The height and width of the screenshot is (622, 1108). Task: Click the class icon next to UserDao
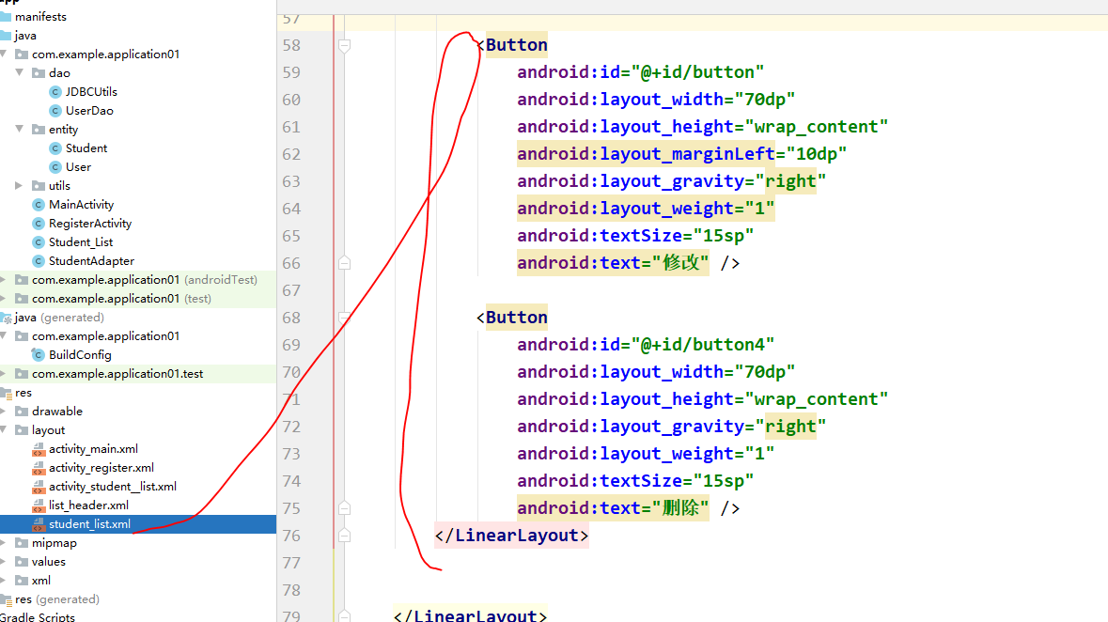click(53, 110)
